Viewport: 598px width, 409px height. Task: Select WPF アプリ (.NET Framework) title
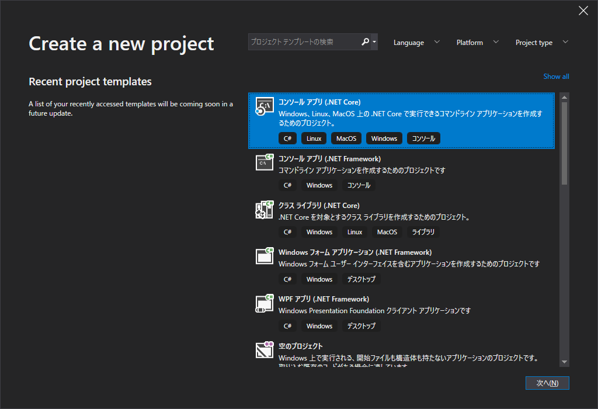coord(324,299)
